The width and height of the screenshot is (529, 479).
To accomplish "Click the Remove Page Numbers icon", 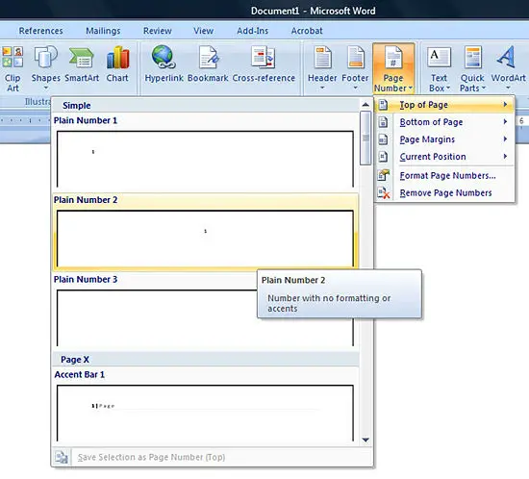I will click(x=383, y=193).
